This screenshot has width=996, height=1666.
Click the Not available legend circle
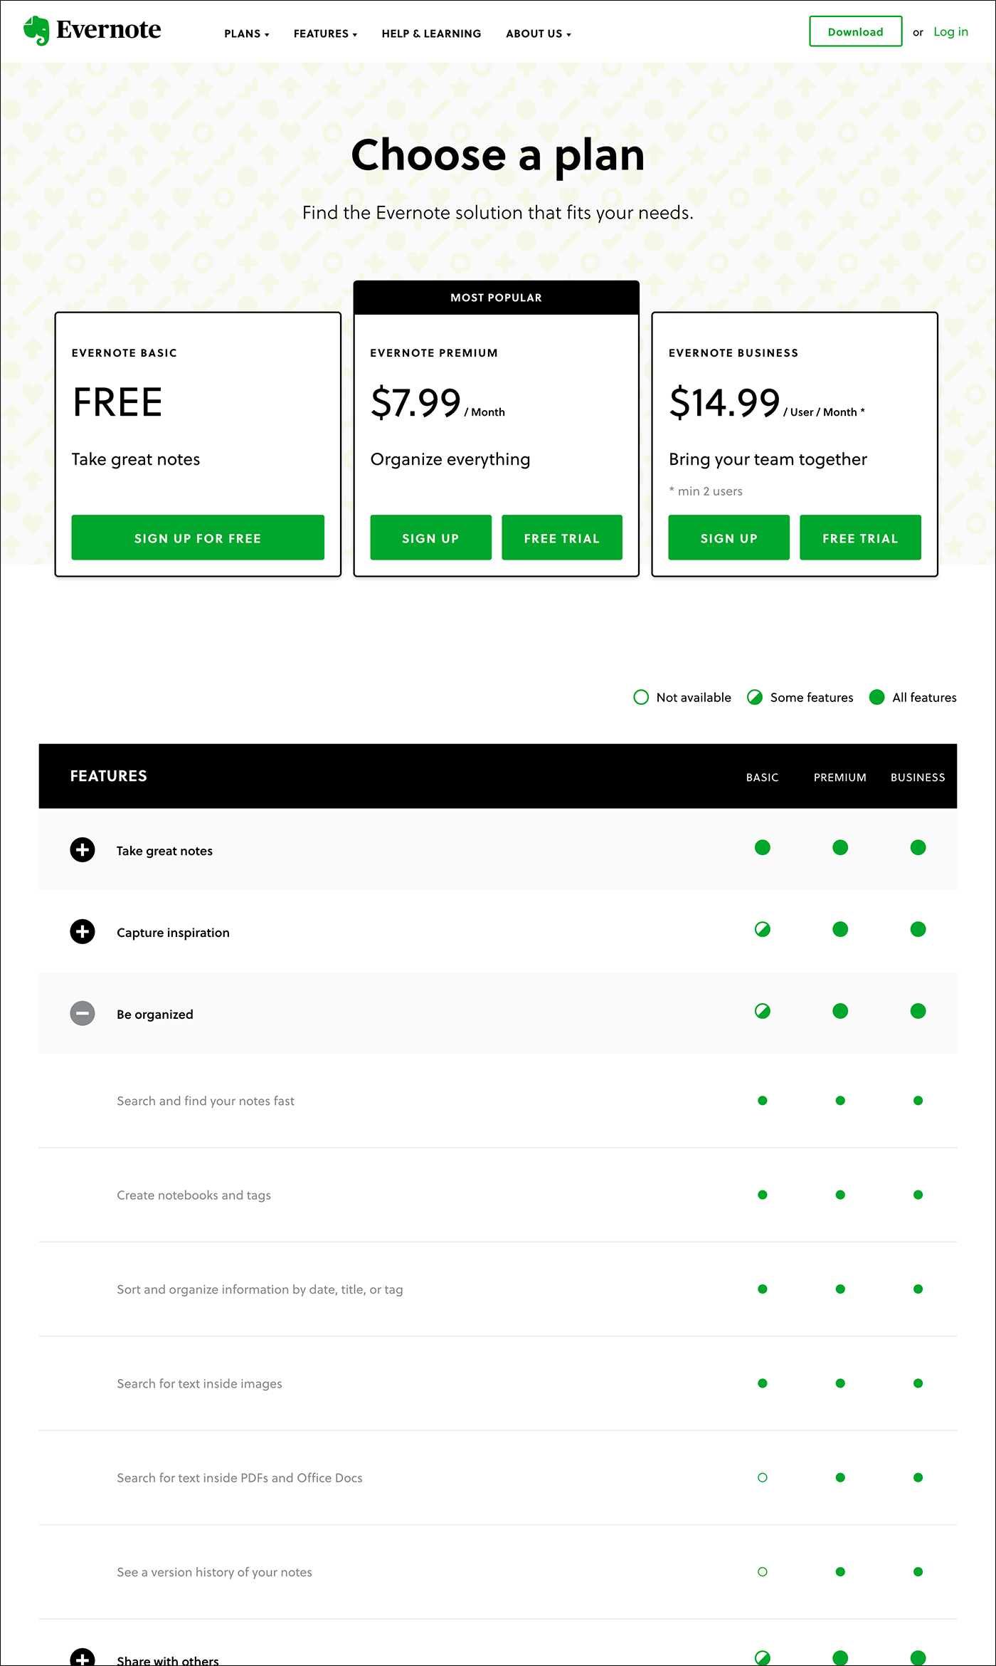coord(641,697)
